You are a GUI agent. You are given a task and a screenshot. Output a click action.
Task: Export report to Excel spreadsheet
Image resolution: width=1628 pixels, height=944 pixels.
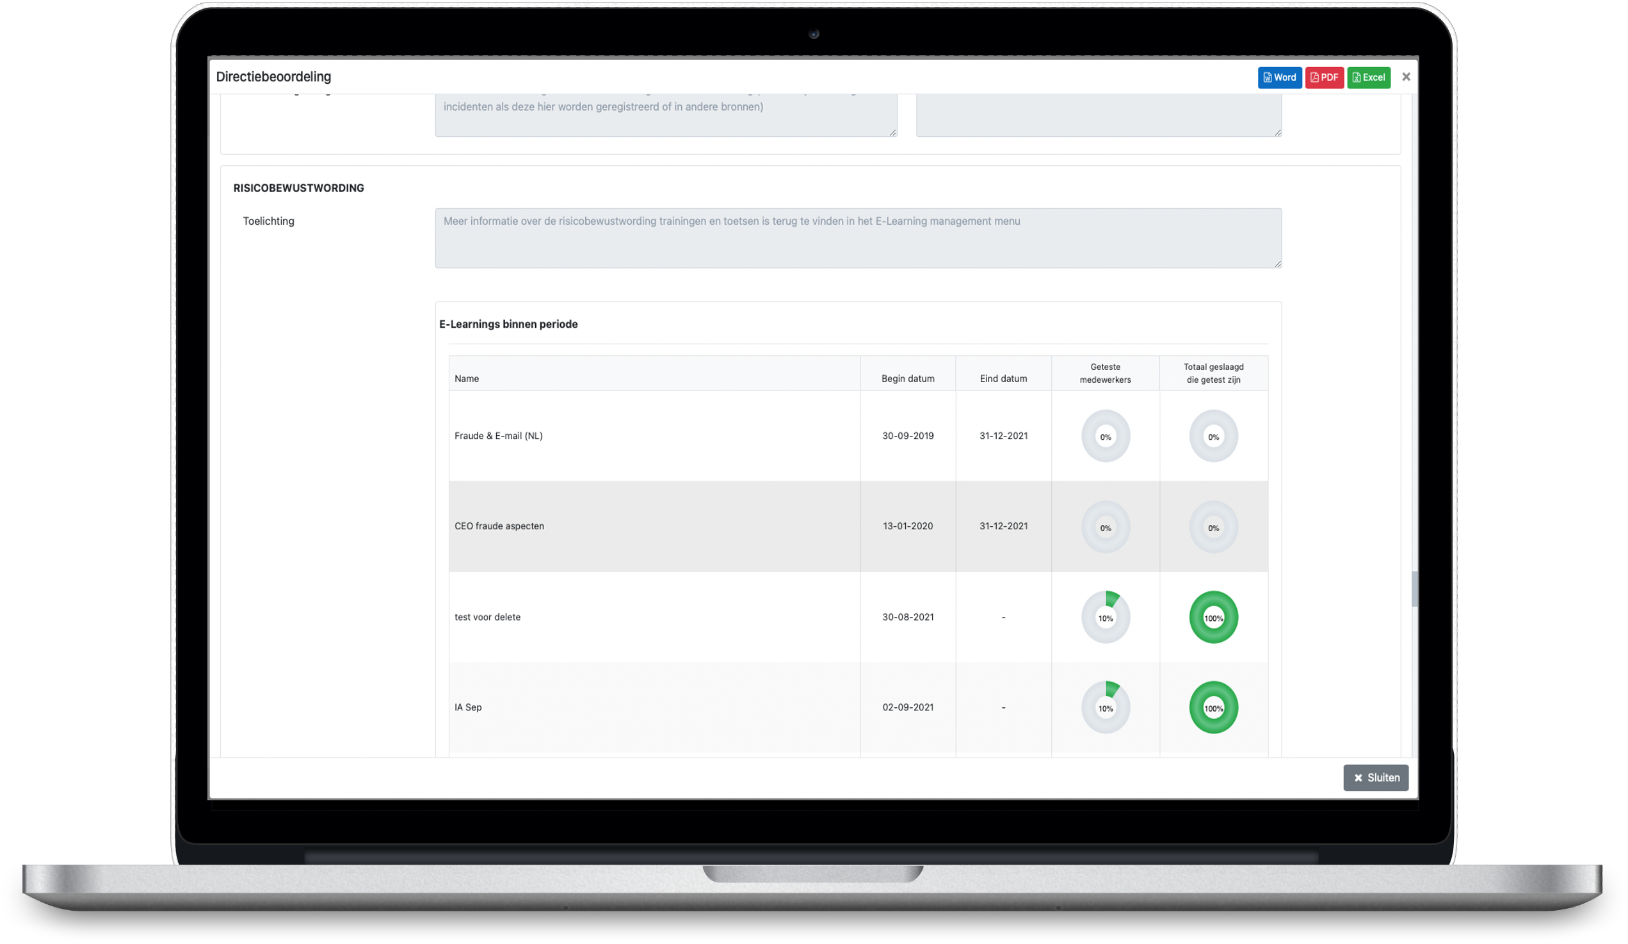[x=1368, y=77]
